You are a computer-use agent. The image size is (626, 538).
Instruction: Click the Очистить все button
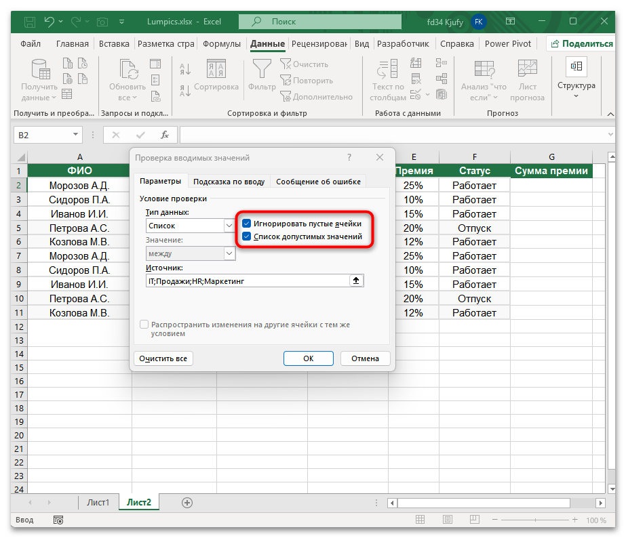[163, 358]
